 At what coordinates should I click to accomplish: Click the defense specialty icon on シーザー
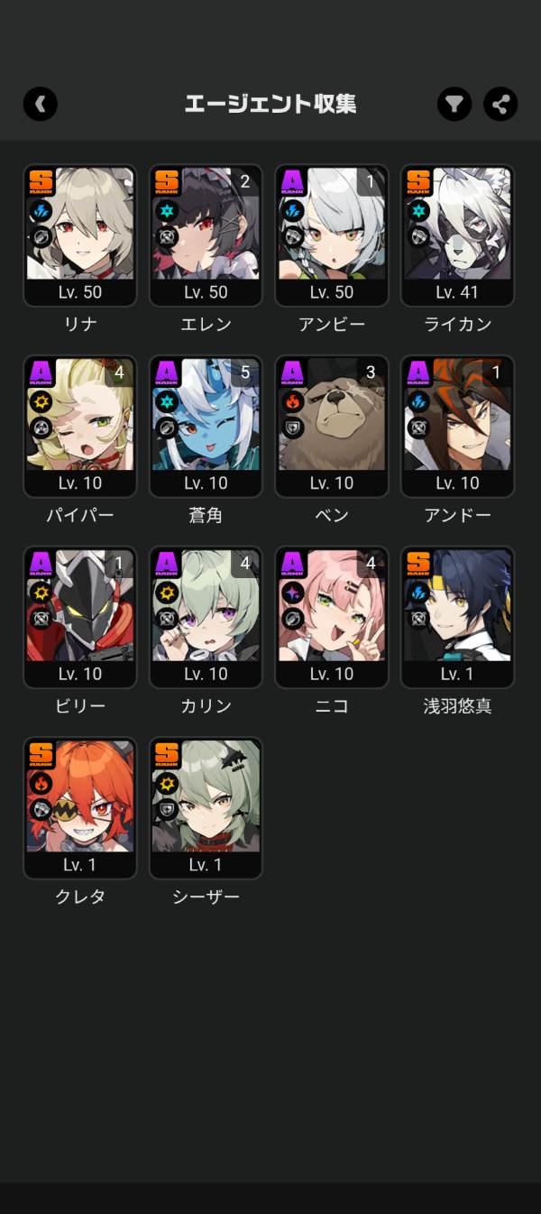(x=166, y=810)
